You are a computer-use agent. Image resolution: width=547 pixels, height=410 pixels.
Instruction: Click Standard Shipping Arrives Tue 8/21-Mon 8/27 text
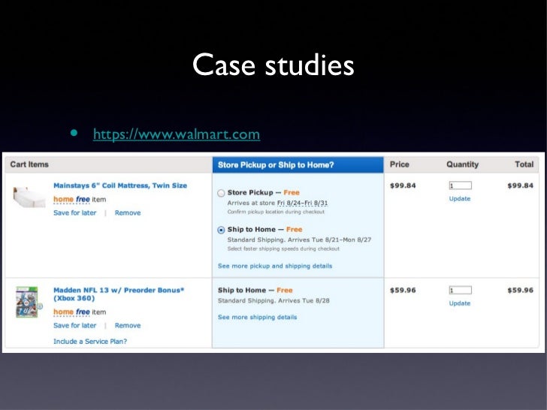[x=299, y=240]
